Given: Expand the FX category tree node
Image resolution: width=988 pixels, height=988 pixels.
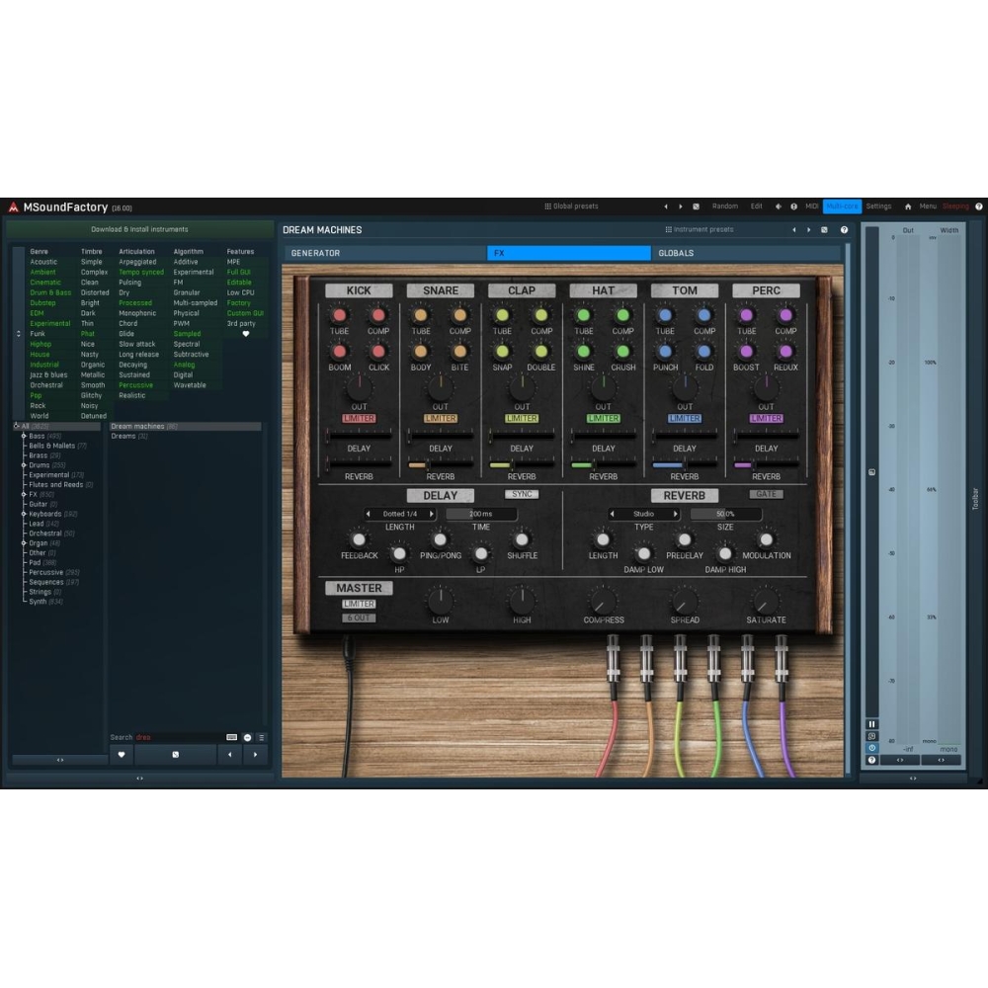Looking at the screenshot, I should coord(24,495).
